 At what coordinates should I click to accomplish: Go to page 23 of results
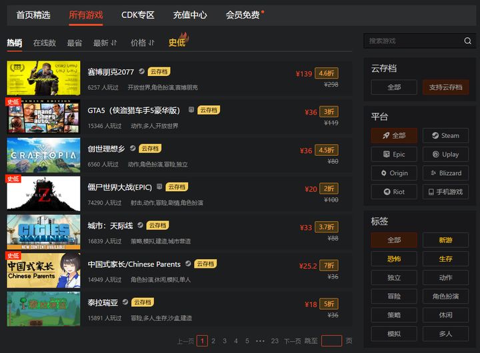point(275,341)
